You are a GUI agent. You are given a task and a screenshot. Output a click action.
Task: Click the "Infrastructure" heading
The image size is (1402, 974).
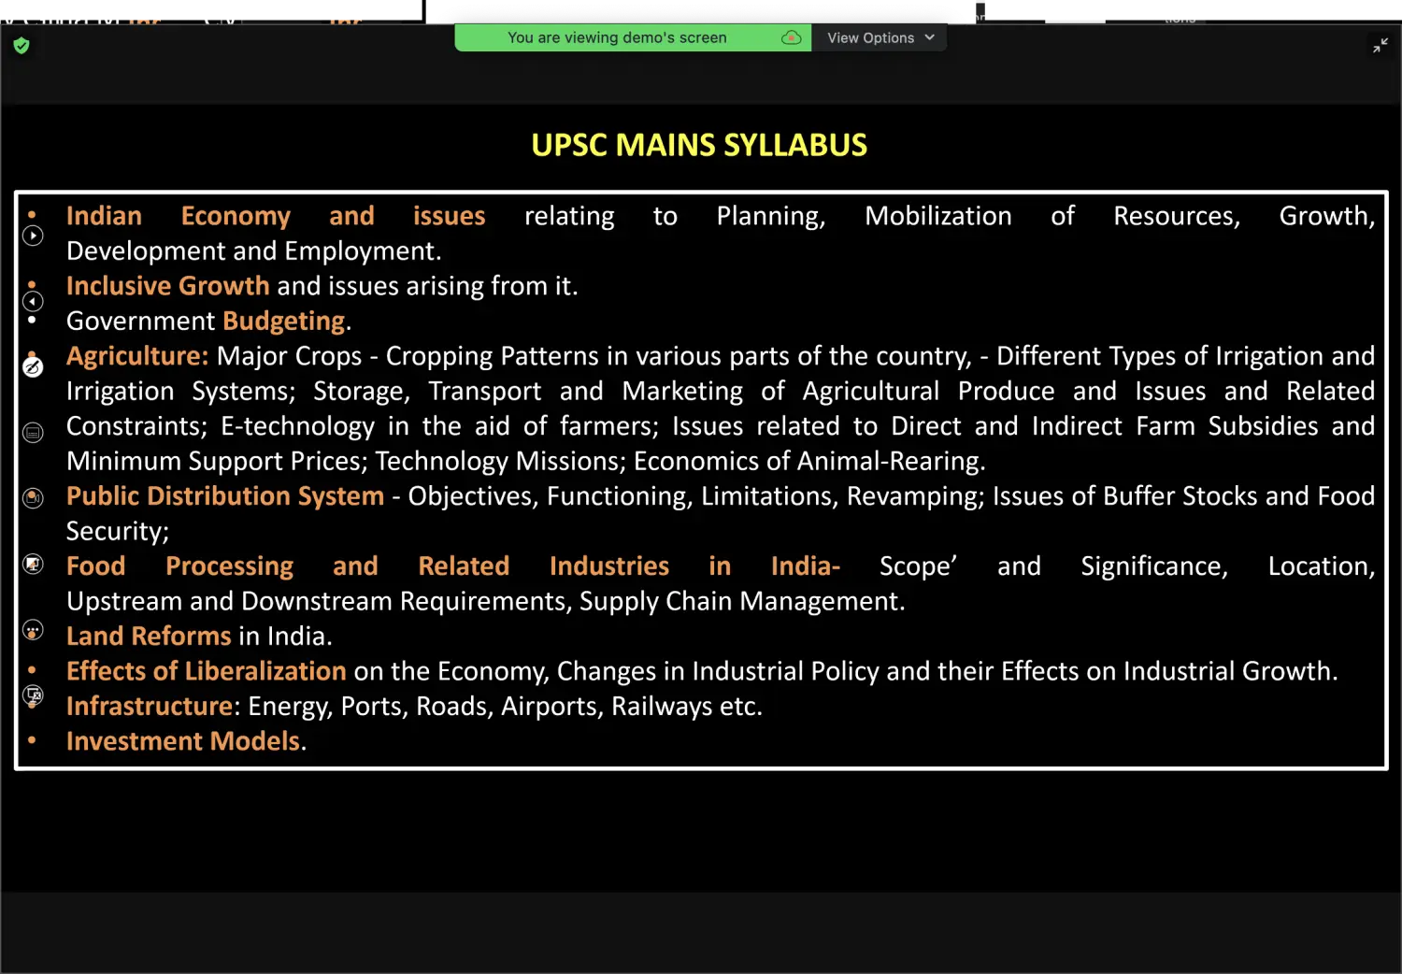pyautogui.click(x=150, y=707)
